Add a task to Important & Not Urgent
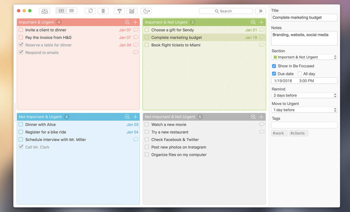The width and height of the screenshot is (350, 212). coord(261,22)
